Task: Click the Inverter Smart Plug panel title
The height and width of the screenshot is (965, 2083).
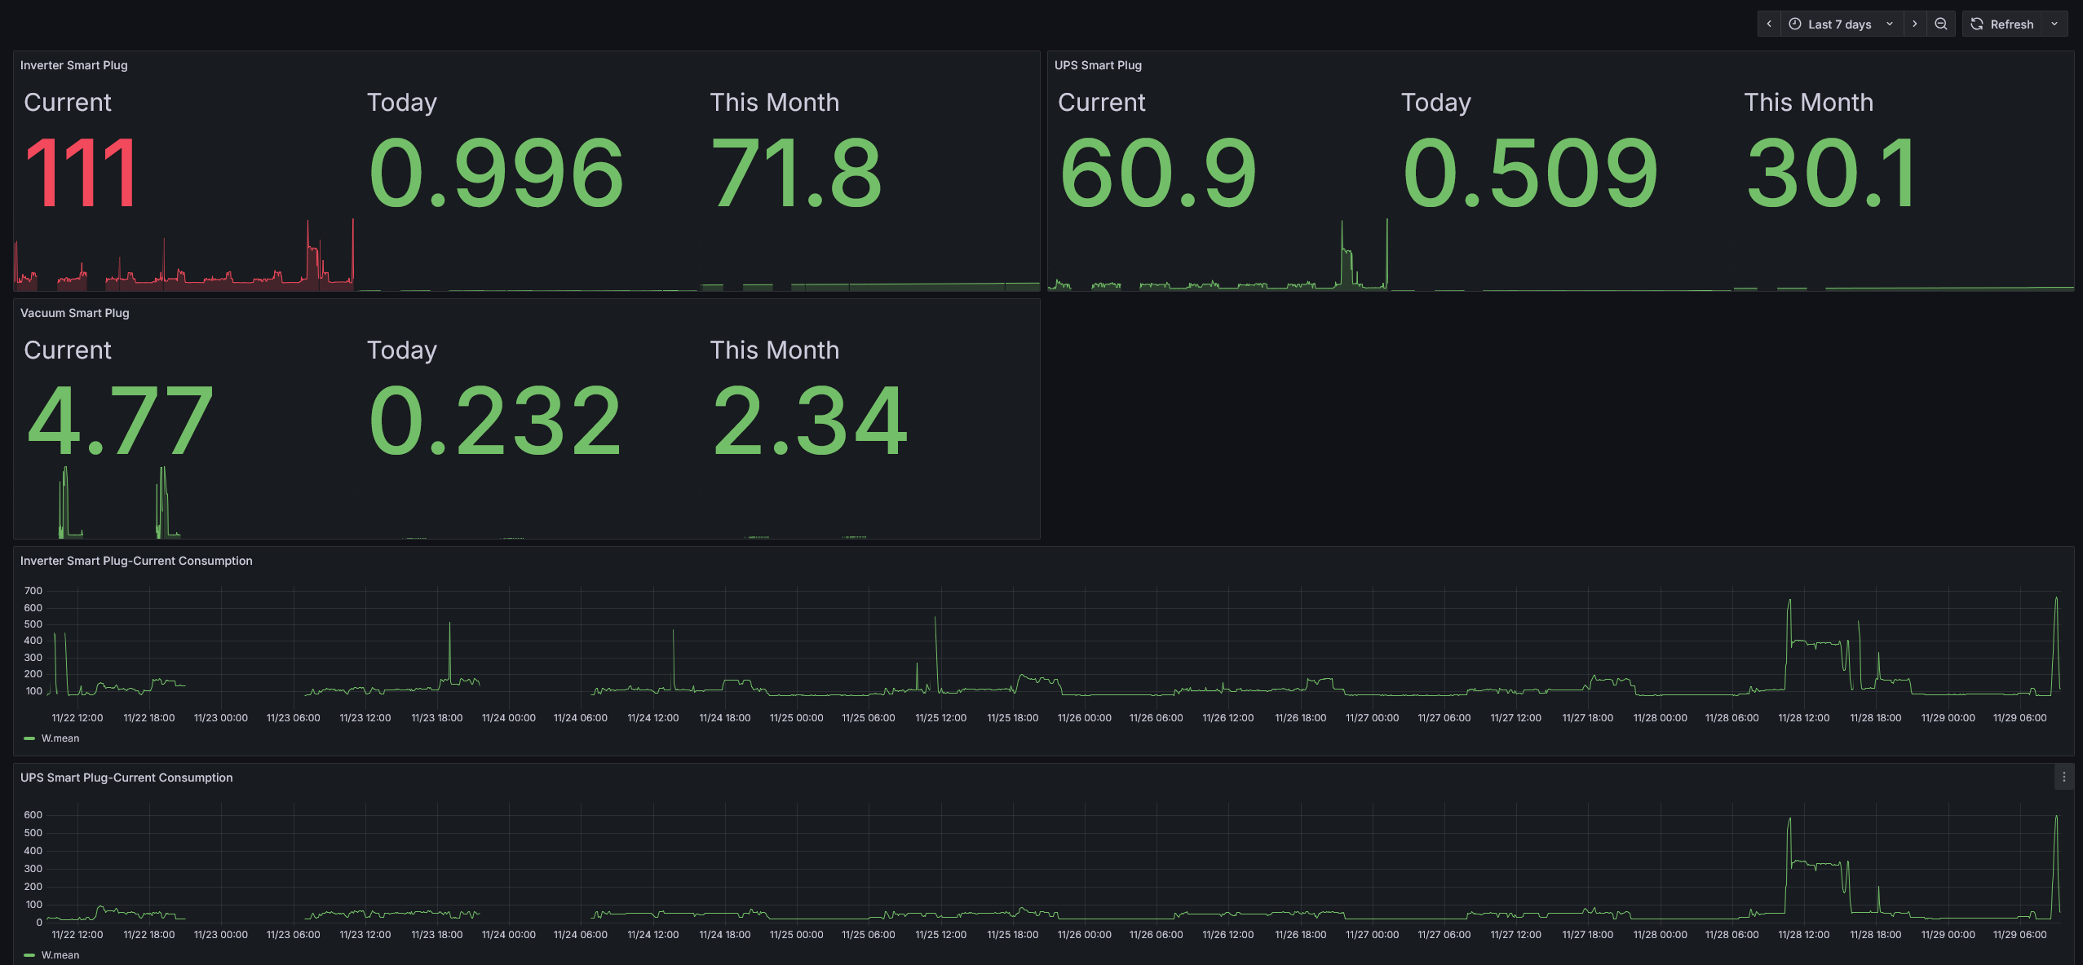Action: [73, 65]
